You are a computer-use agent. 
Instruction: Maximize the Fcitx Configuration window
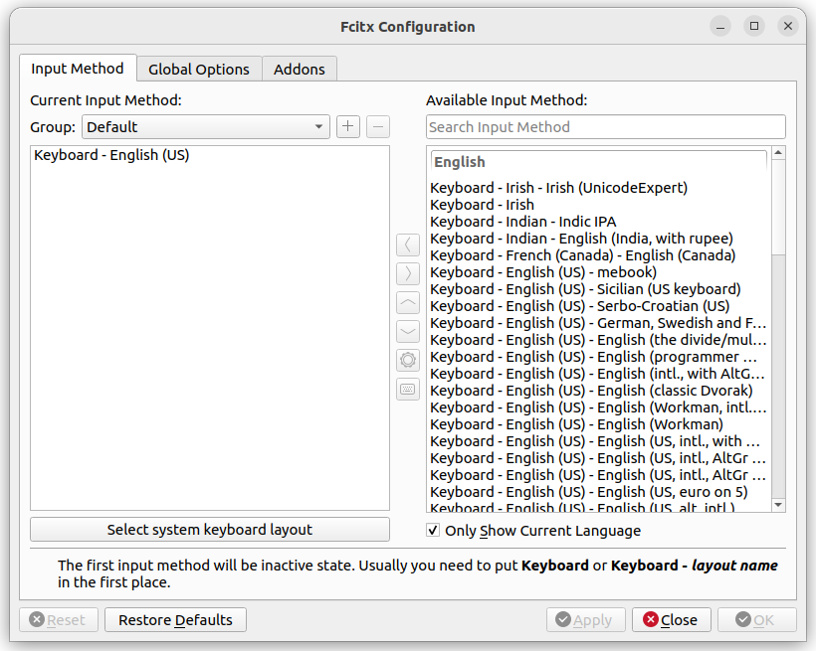click(x=754, y=26)
